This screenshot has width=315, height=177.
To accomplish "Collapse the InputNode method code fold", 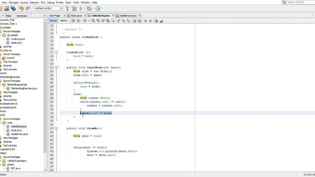I will 57,67.
